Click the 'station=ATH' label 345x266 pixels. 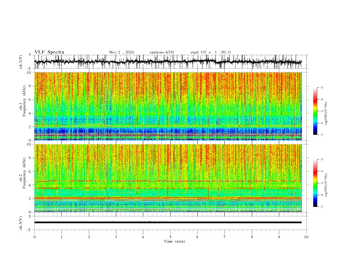pos(162,52)
